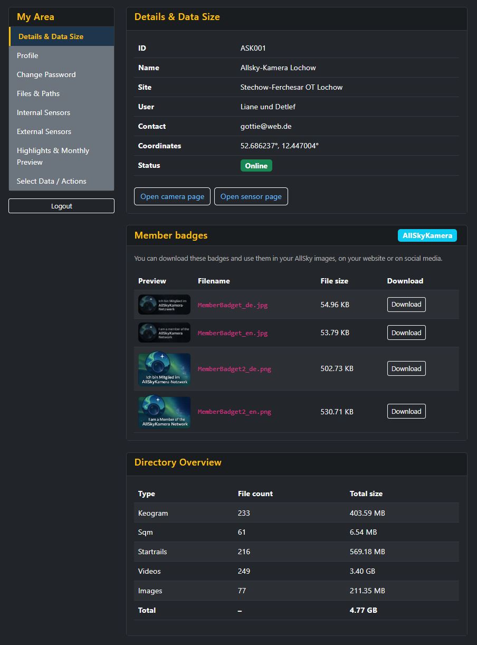Download the MemberBadget_de.jpg badge

coord(406,305)
